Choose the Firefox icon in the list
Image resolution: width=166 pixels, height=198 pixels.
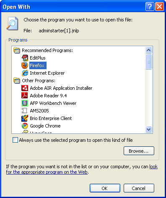pos(25,65)
